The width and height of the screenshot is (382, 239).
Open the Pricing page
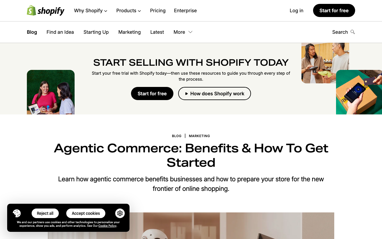158,10
